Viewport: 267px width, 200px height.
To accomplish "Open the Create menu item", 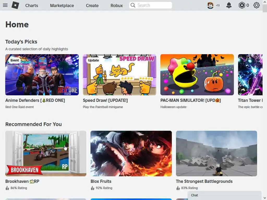I will point(92,5).
